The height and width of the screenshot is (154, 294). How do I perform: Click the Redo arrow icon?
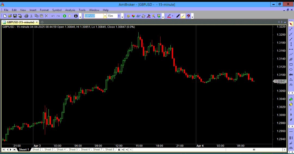58,16
